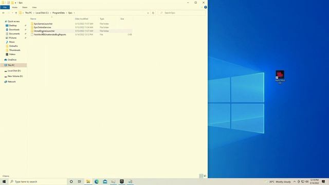Select the EpicGamesLauncher folder

coord(43,24)
